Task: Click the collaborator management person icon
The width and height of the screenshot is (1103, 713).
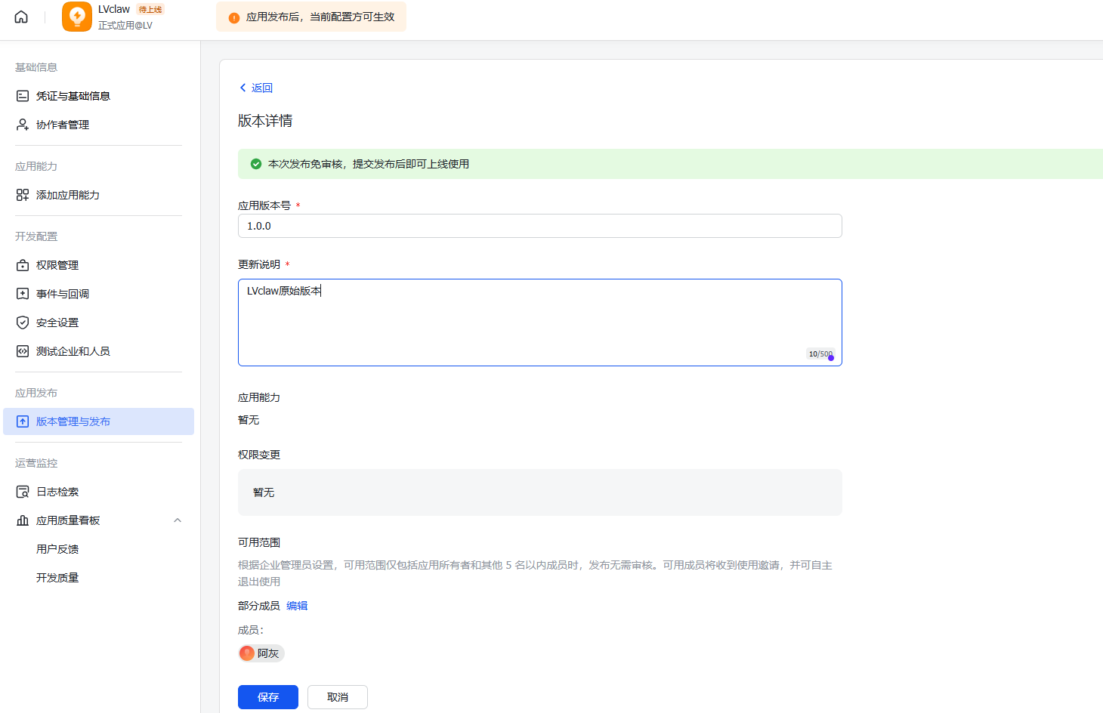Action: (x=23, y=125)
